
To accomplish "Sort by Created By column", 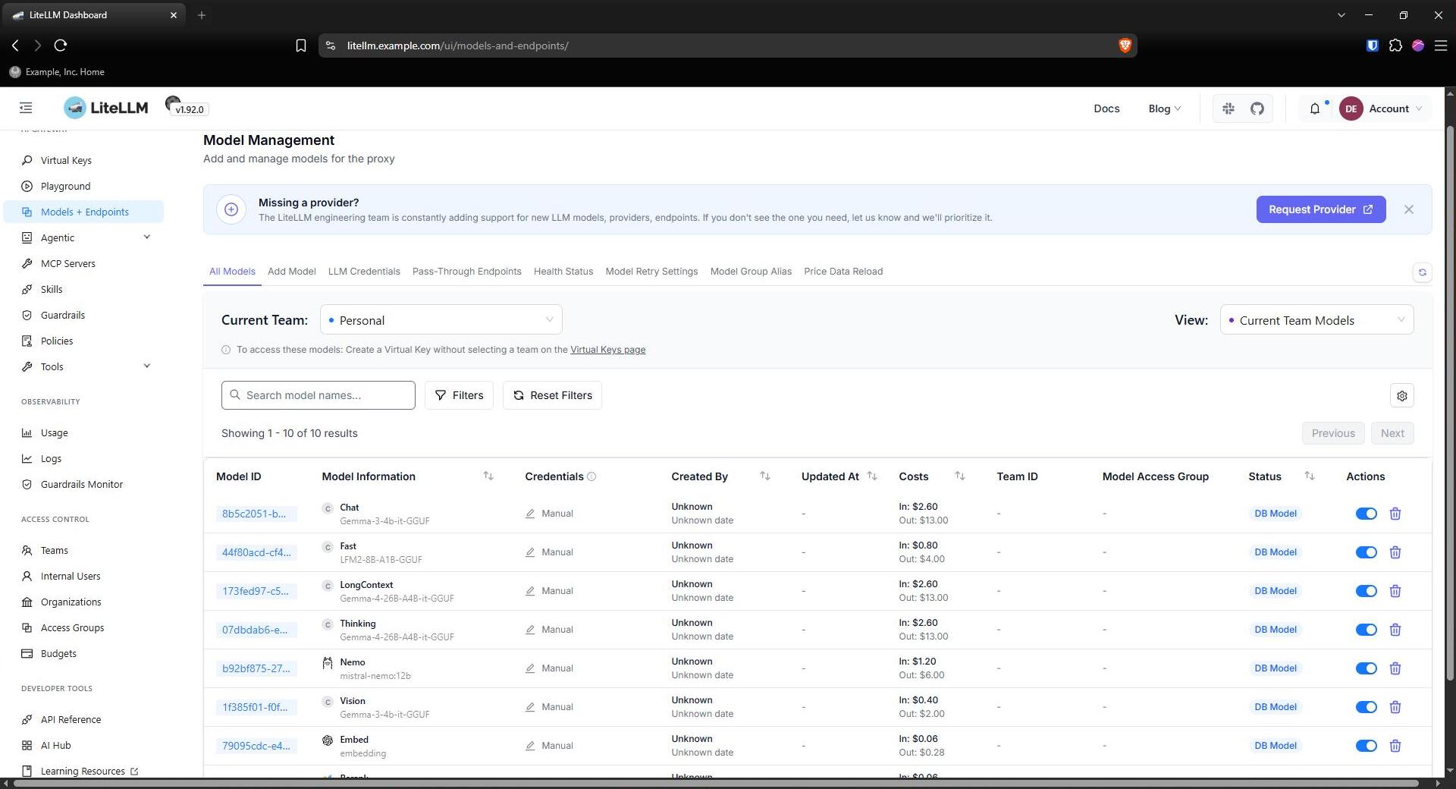I will [x=765, y=476].
